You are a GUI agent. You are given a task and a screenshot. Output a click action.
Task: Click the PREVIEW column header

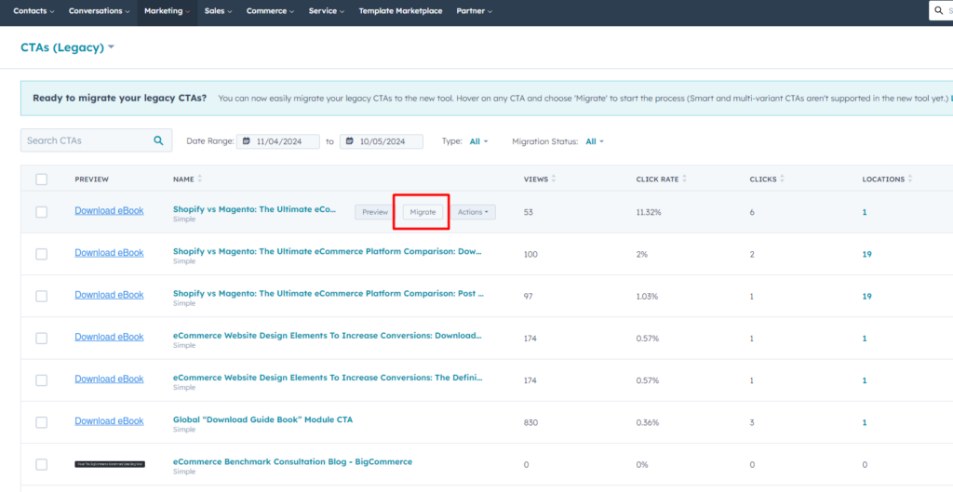92,180
